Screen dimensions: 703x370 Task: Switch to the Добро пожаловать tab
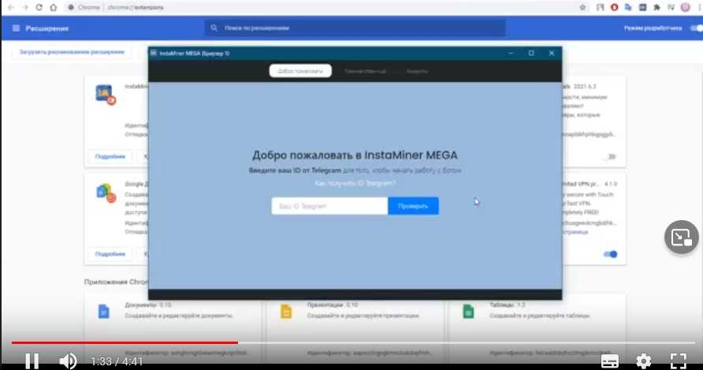[300, 71]
